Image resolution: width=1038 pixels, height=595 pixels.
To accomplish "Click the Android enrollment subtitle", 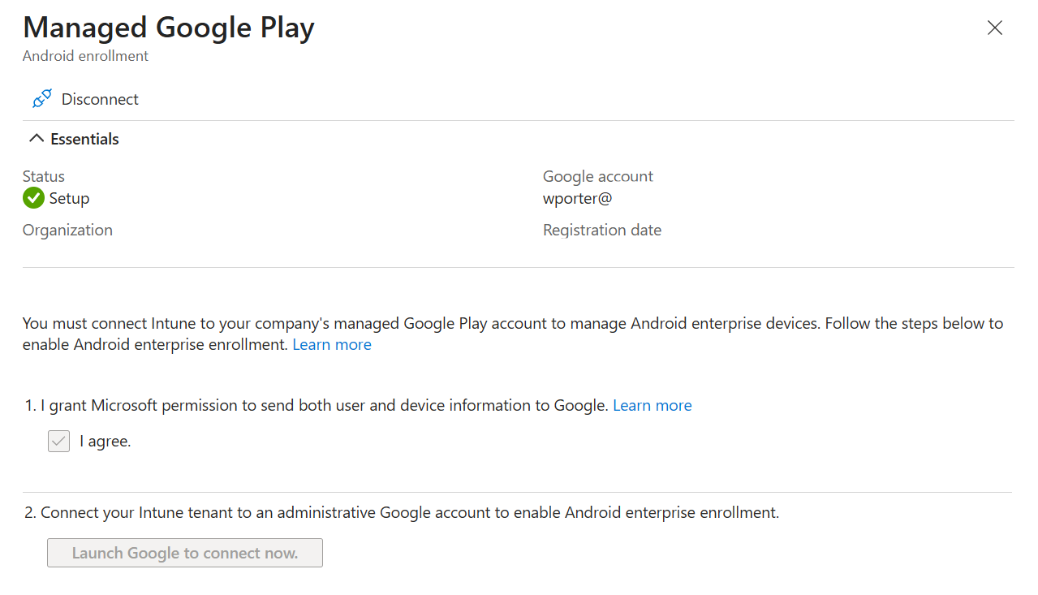I will pos(85,56).
